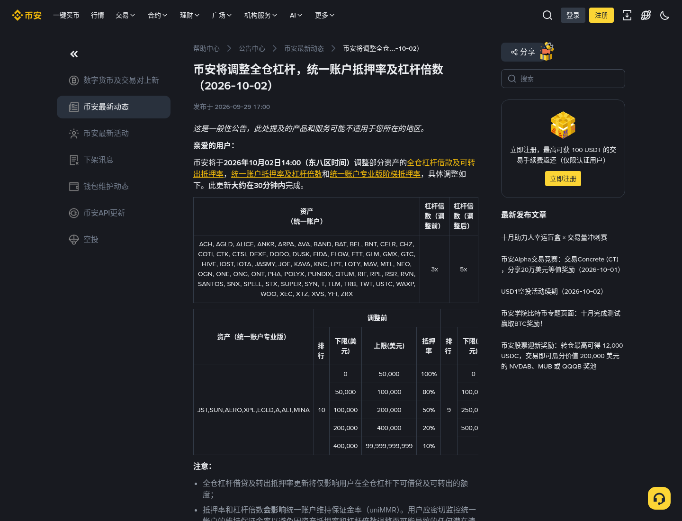The width and height of the screenshot is (682, 521).
Task: Open article 币安学院比特币专题页面
Action: pos(561,318)
